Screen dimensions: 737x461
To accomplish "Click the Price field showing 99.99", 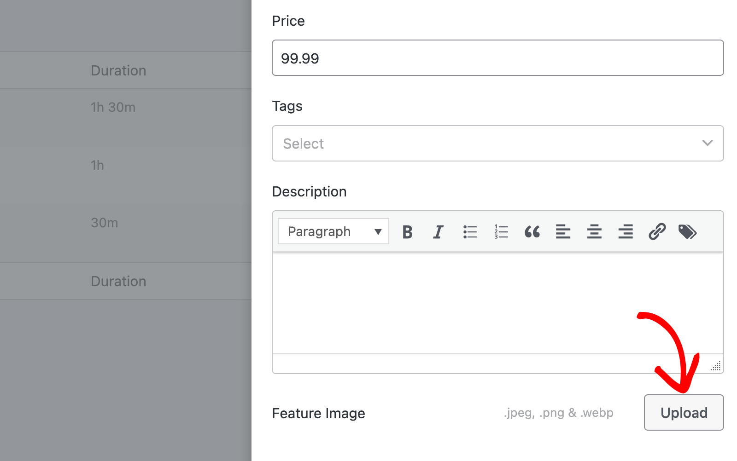I will click(x=497, y=58).
